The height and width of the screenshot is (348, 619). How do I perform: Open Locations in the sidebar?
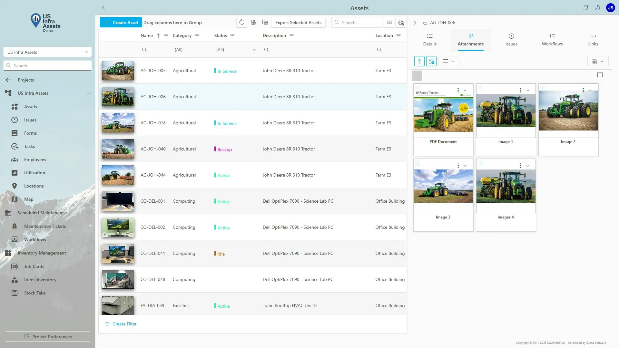click(x=34, y=186)
